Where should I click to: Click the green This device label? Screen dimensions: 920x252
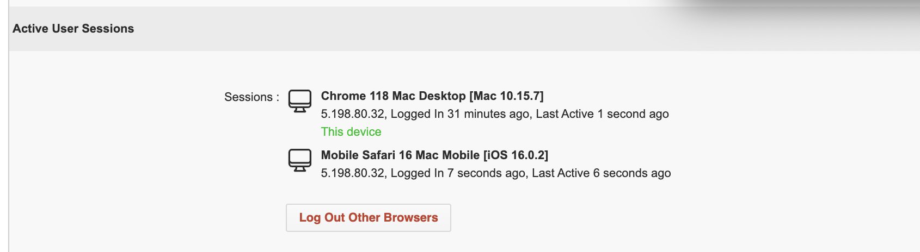(351, 132)
